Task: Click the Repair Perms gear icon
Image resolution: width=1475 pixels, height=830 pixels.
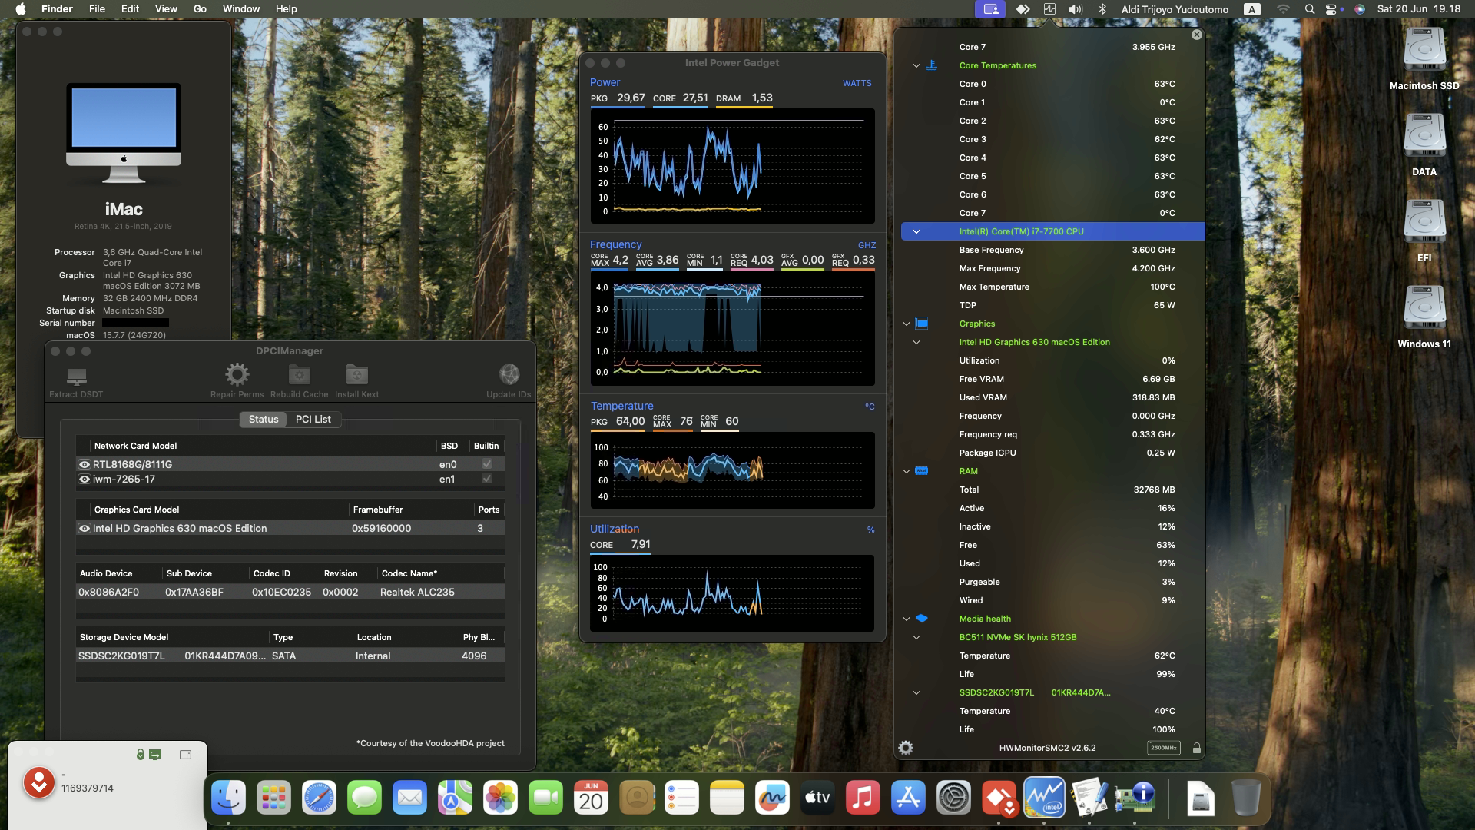Action: pos(237,374)
